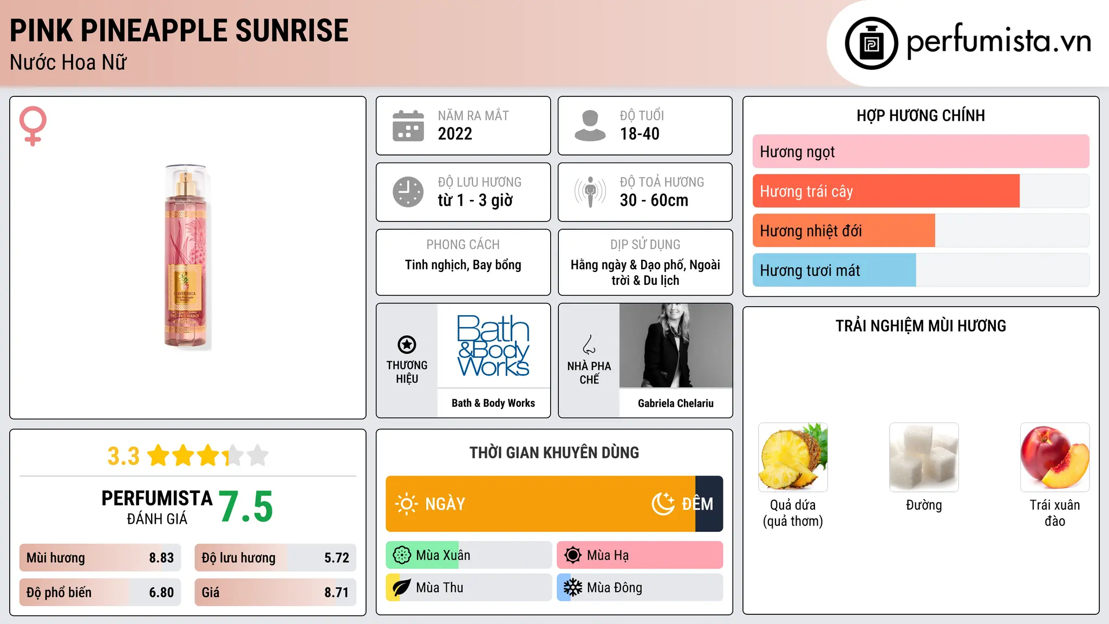Click the Hương nhiệt đới accord bar
Viewport: 1109px width, 624px height.
(x=921, y=231)
